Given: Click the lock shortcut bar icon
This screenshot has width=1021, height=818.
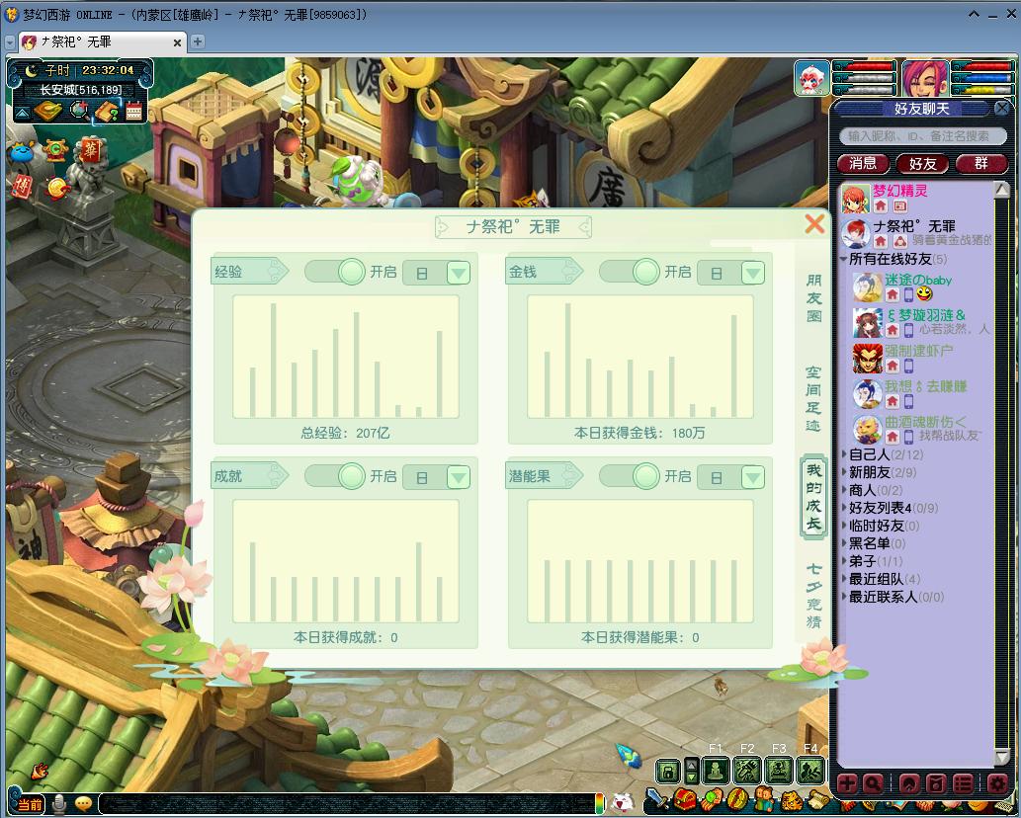Looking at the screenshot, I should [667, 773].
